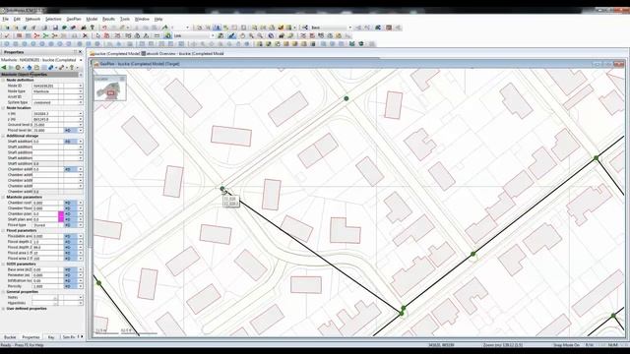Collapse the Flood parameters section
Viewport: 630px width, 354px height.
pos(3,231)
